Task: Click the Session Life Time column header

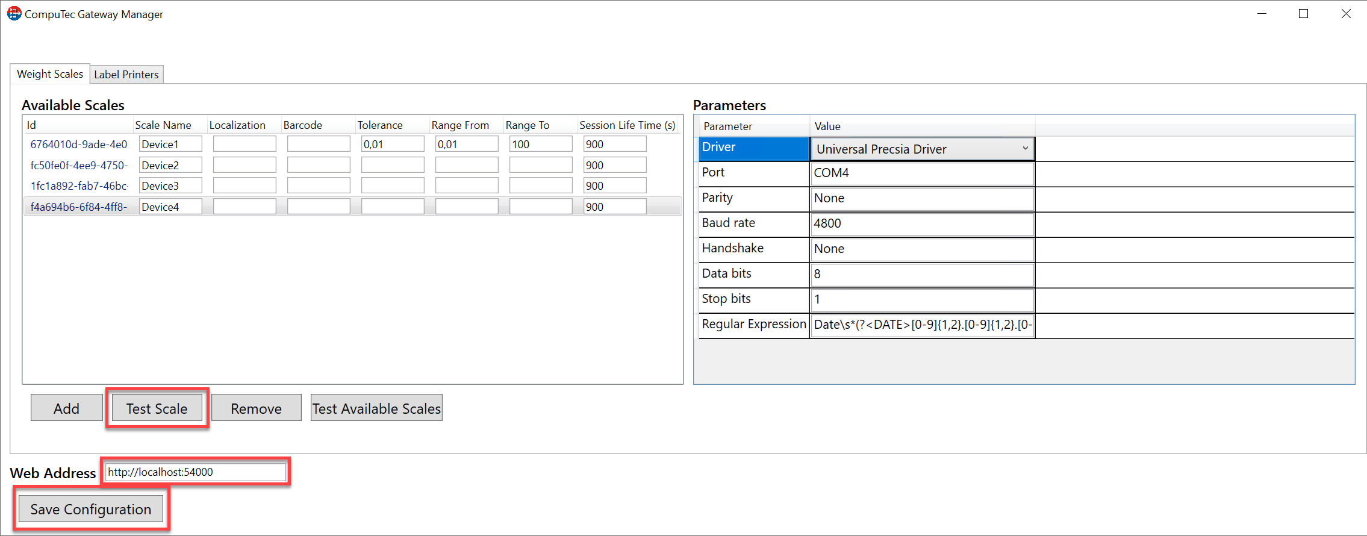Action: 627,125
